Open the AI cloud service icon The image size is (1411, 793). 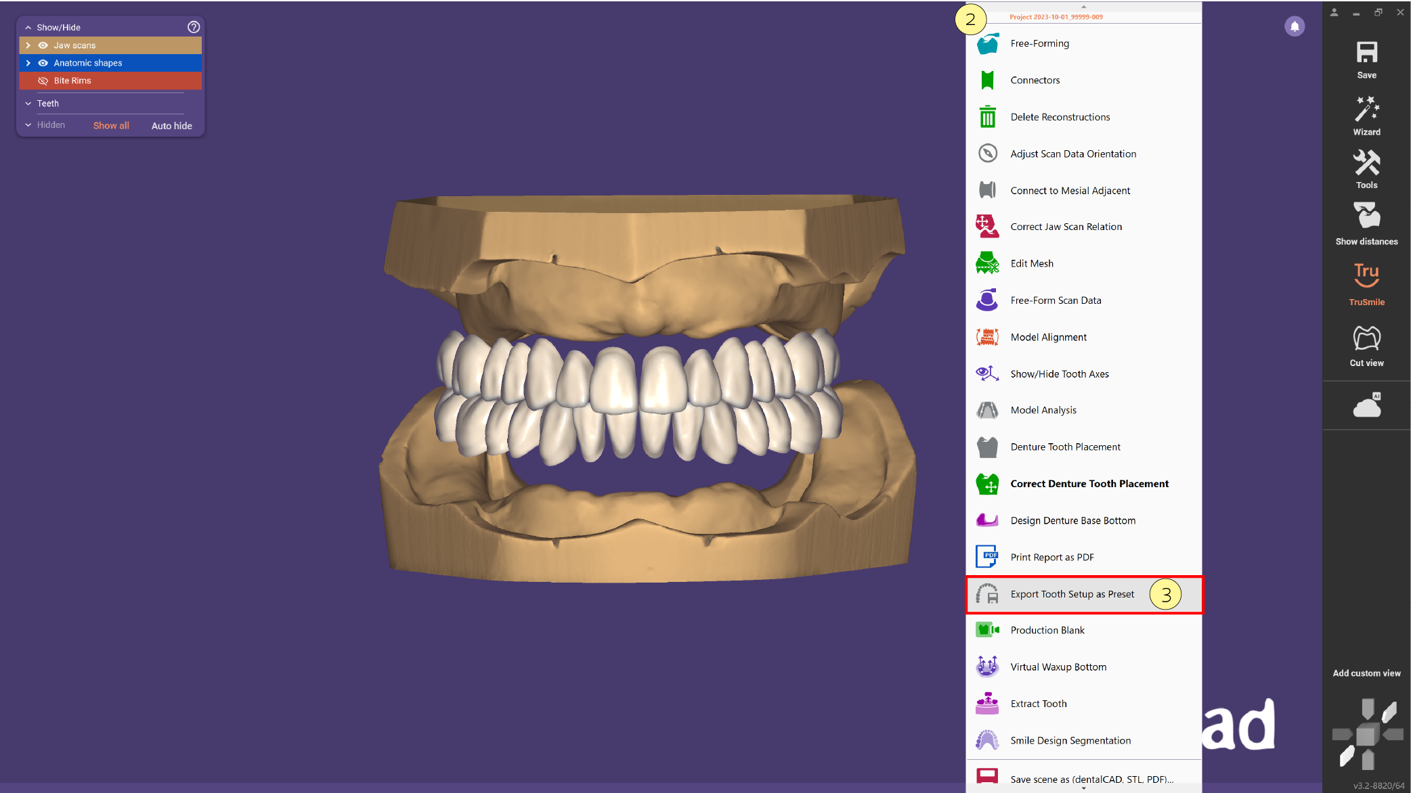1366,405
